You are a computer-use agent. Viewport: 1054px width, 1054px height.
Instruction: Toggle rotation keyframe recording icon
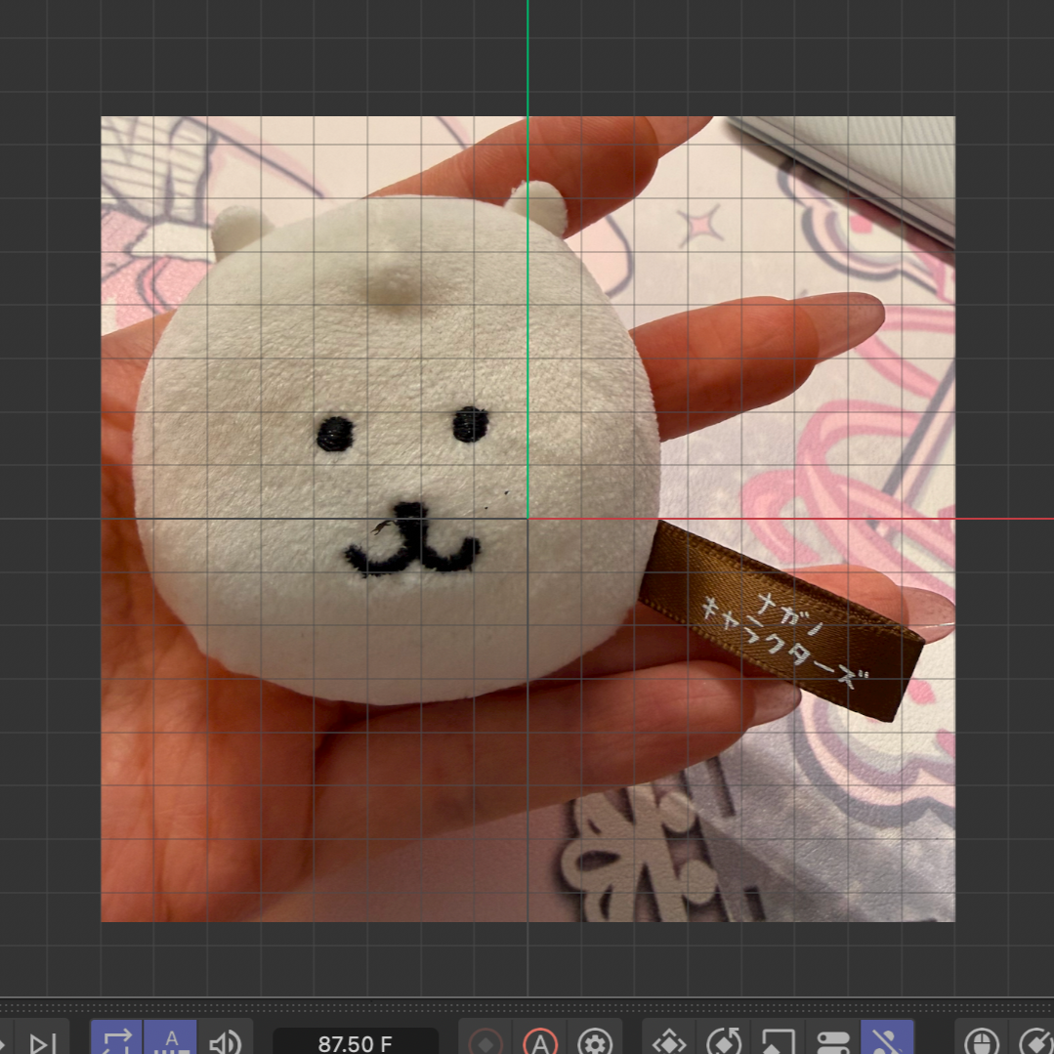coord(724,1043)
